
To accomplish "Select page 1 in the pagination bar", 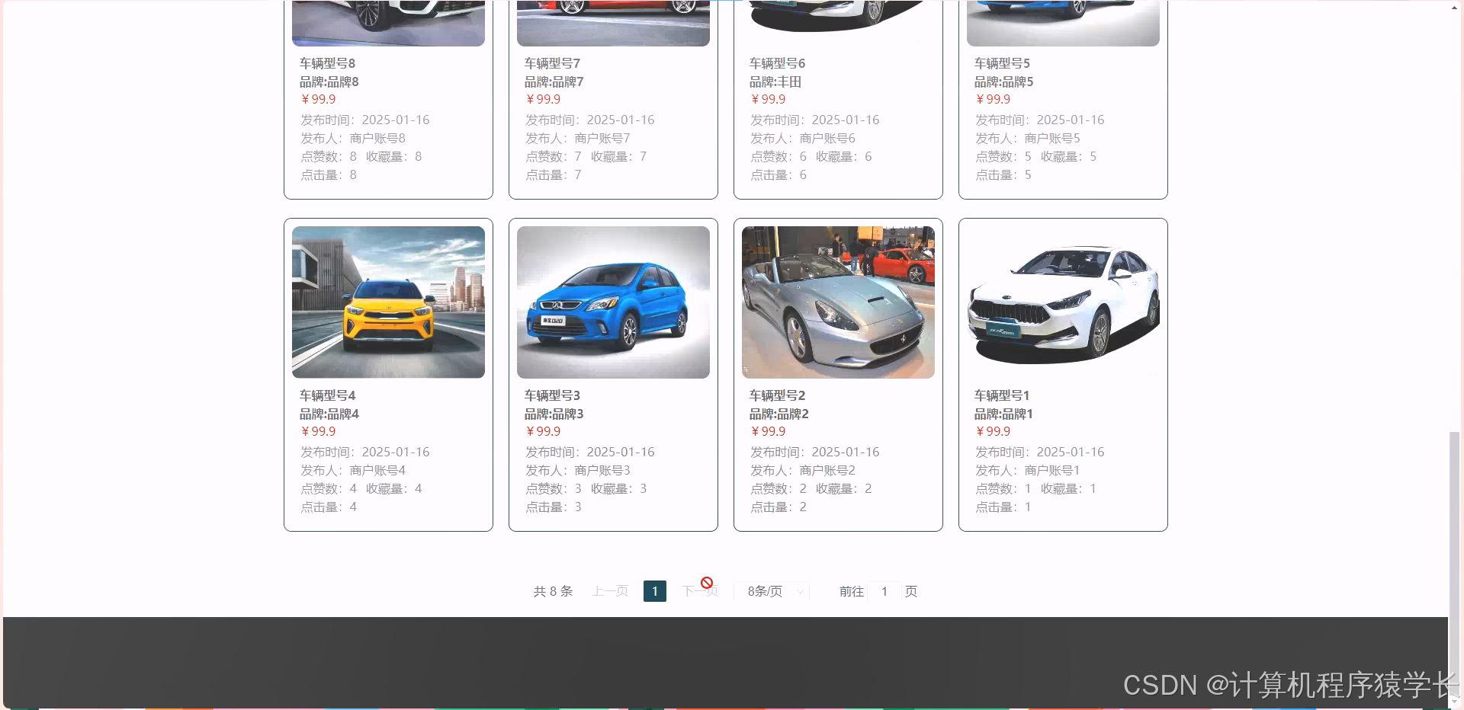I will (x=654, y=590).
